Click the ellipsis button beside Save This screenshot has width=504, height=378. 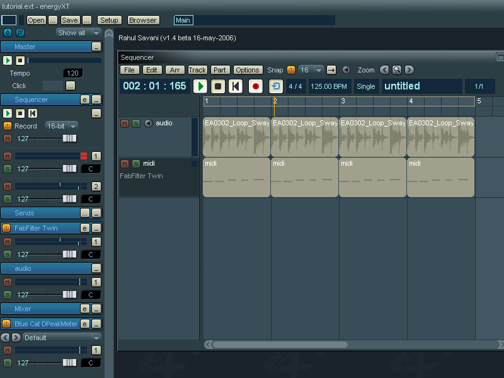click(x=87, y=20)
